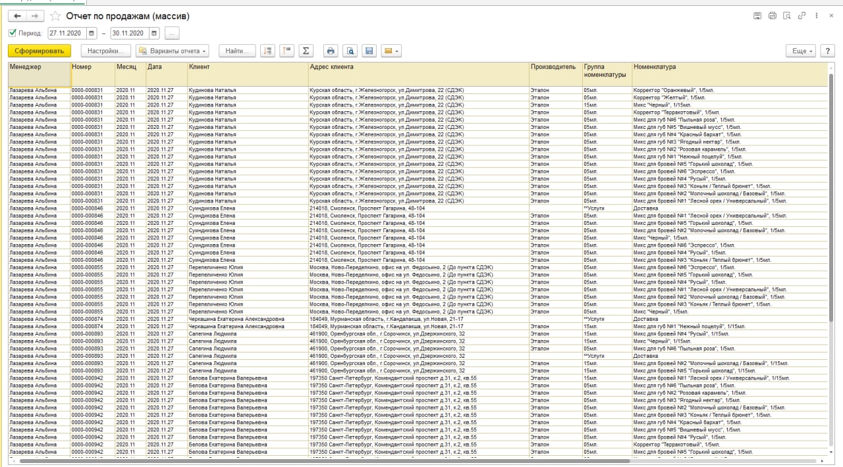Click the blue floppy disk save icon
This screenshot has height=467, width=843.
pyautogui.click(x=369, y=51)
